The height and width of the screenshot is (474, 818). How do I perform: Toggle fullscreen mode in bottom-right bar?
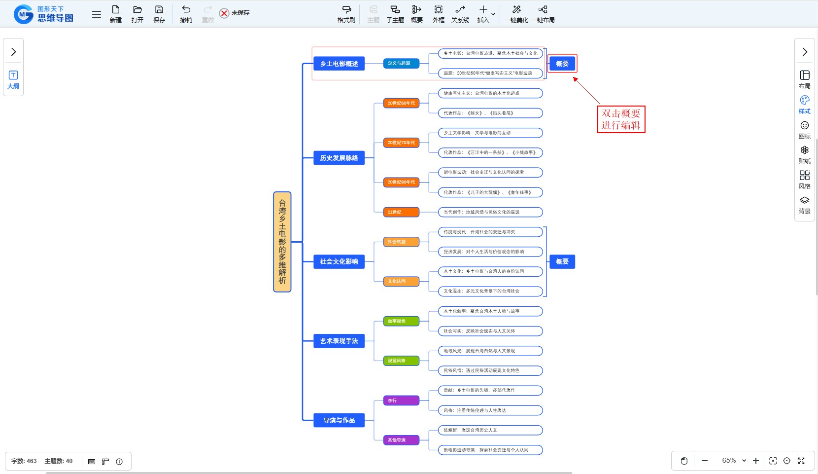click(801, 461)
